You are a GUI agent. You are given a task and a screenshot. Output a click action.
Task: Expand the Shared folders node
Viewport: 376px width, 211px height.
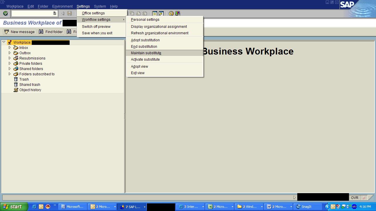[10, 69]
